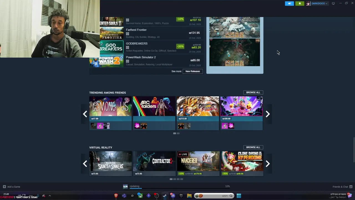Click the upper screenshot in highlighted preview panel

[235, 27]
